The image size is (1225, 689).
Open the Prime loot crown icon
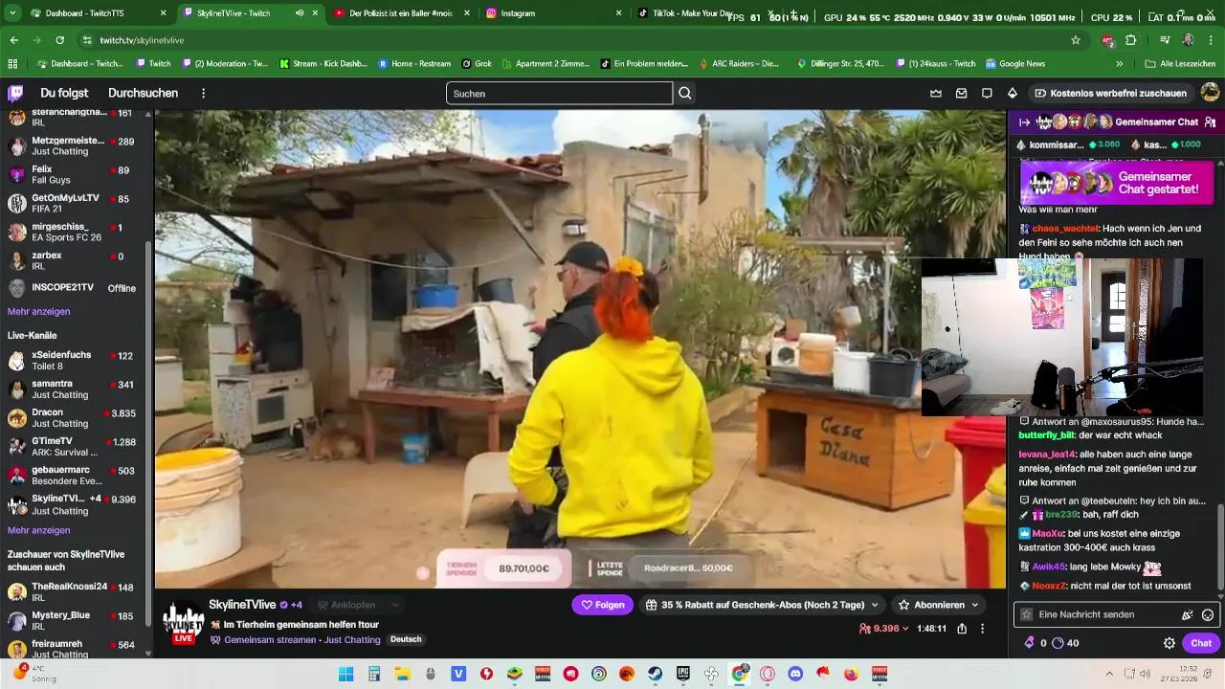(936, 93)
